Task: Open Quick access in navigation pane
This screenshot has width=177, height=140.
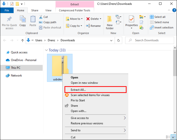Action: pyautogui.click(x=19, y=52)
